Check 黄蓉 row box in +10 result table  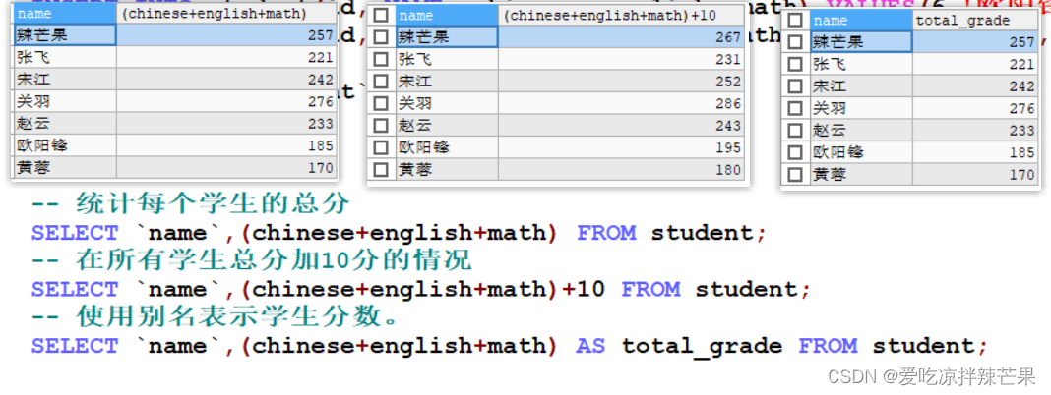pyautogui.click(x=382, y=170)
